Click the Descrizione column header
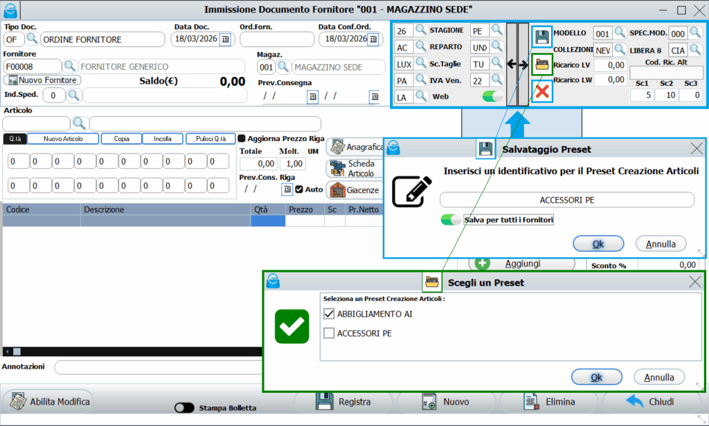The width and height of the screenshot is (709, 426). [x=104, y=210]
